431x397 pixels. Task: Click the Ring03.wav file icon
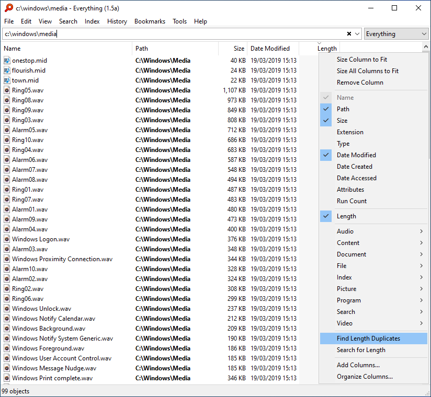7,120
